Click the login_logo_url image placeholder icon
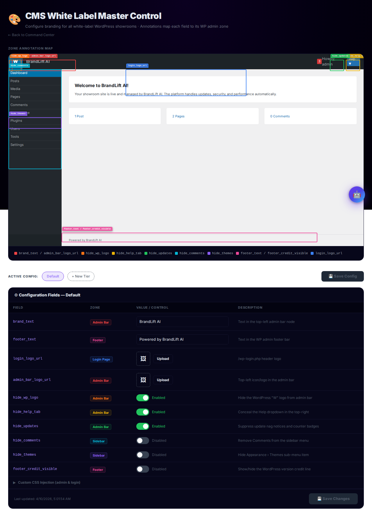The height and width of the screenshot is (532, 372). [x=143, y=359]
